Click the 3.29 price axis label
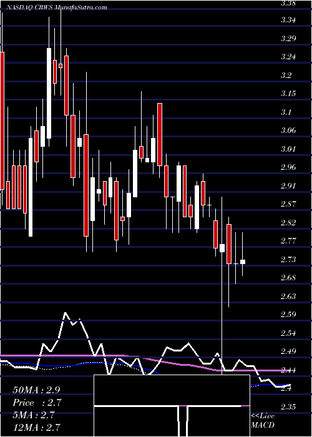The width and height of the screenshot is (312, 437). pos(288,38)
